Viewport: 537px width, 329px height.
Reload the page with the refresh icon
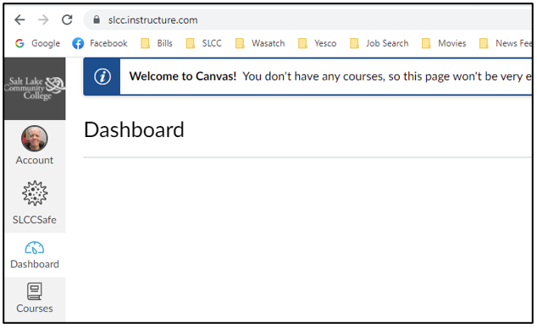click(x=67, y=19)
